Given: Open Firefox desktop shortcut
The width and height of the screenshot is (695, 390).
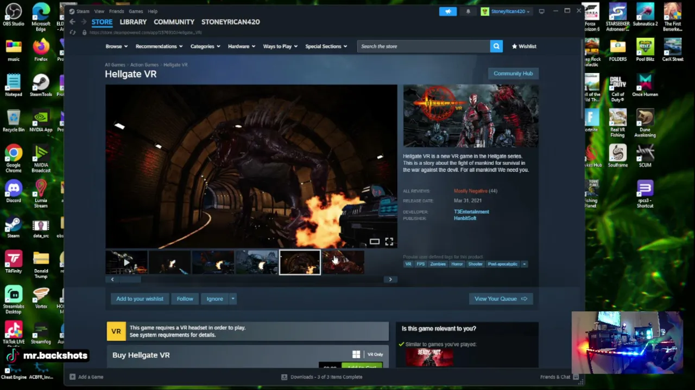Looking at the screenshot, I should coord(41,50).
